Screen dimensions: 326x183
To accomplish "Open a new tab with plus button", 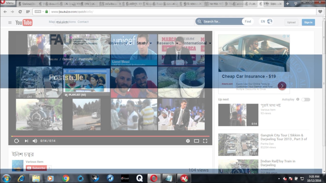I will coord(288,4).
